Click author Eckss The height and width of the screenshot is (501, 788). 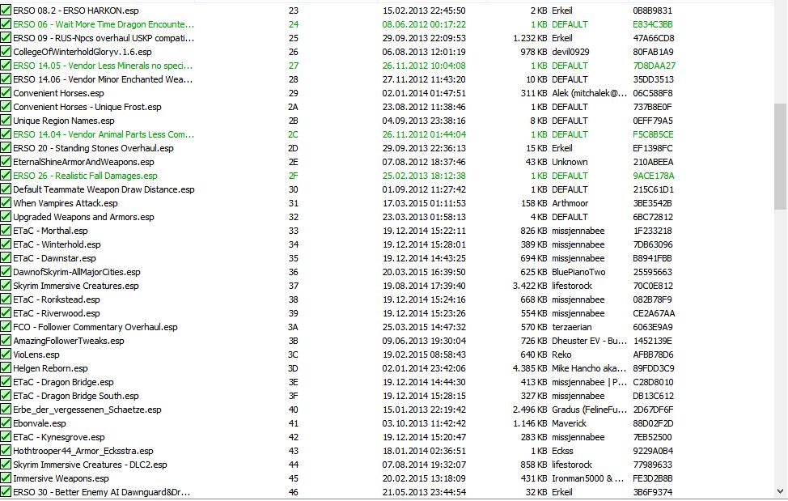tap(562, 451)
